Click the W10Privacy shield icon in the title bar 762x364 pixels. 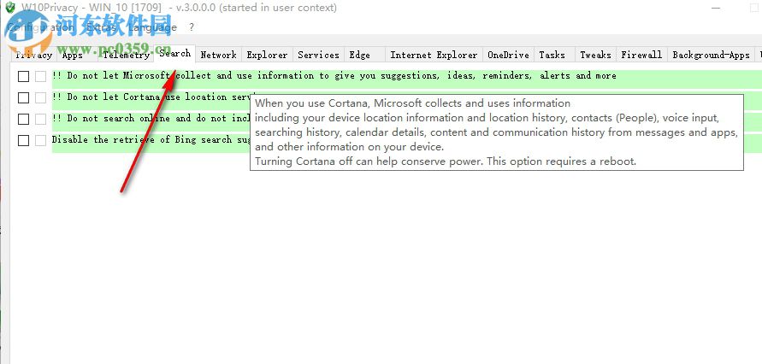(10, 8)
